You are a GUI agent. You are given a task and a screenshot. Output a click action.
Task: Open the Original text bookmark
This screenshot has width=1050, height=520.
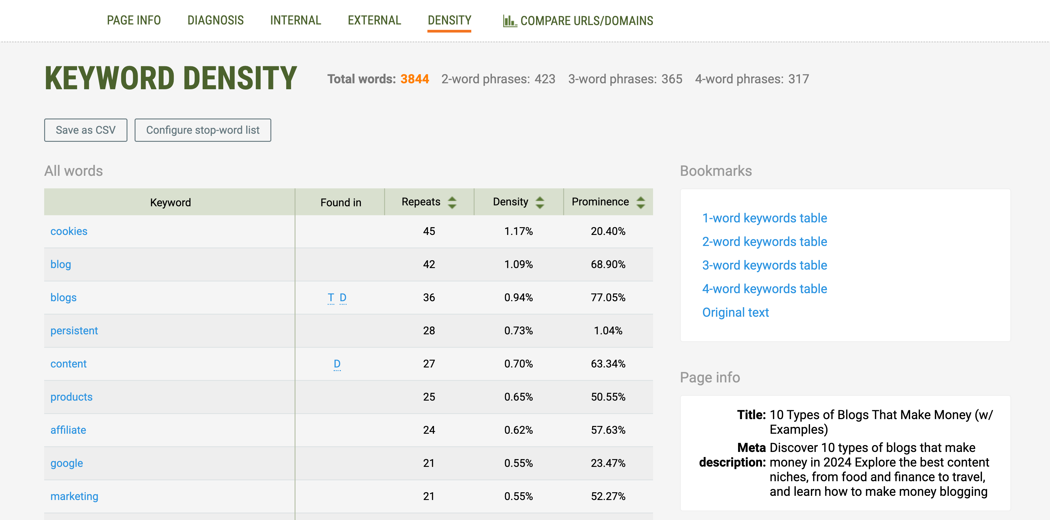[735, 312]
